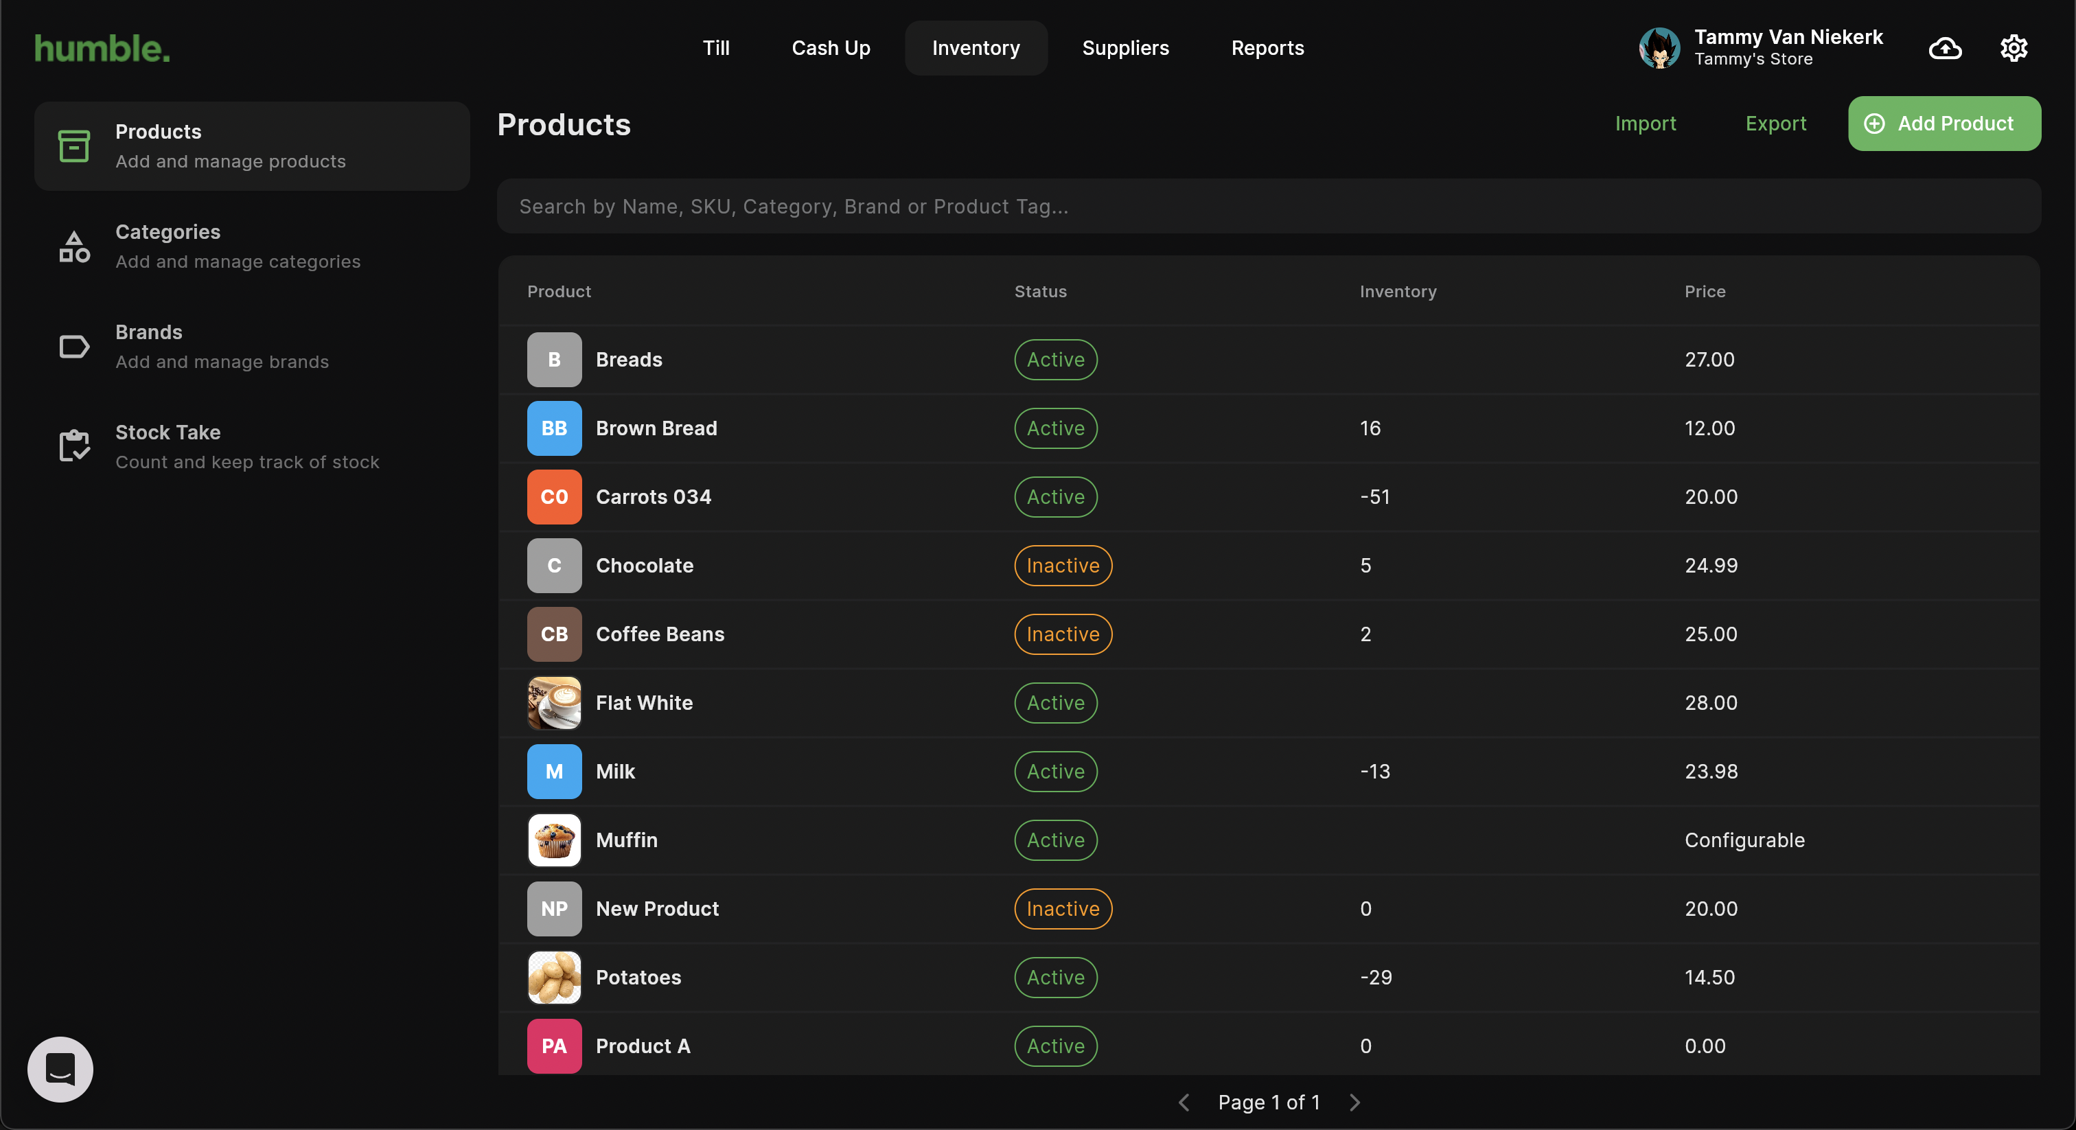Click the Active badge for Carrots 034
Viewport: 2076px width, 1130px height.
pos(1056,496)
